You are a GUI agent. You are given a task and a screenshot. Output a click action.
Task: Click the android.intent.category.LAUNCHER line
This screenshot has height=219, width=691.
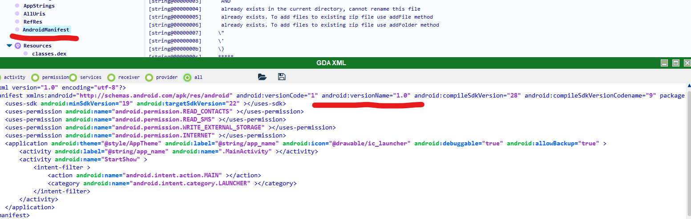pyautogui.click(x=172, y=183)
